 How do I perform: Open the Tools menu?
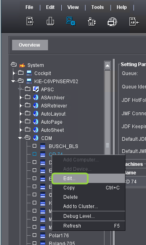pos(98,7)
